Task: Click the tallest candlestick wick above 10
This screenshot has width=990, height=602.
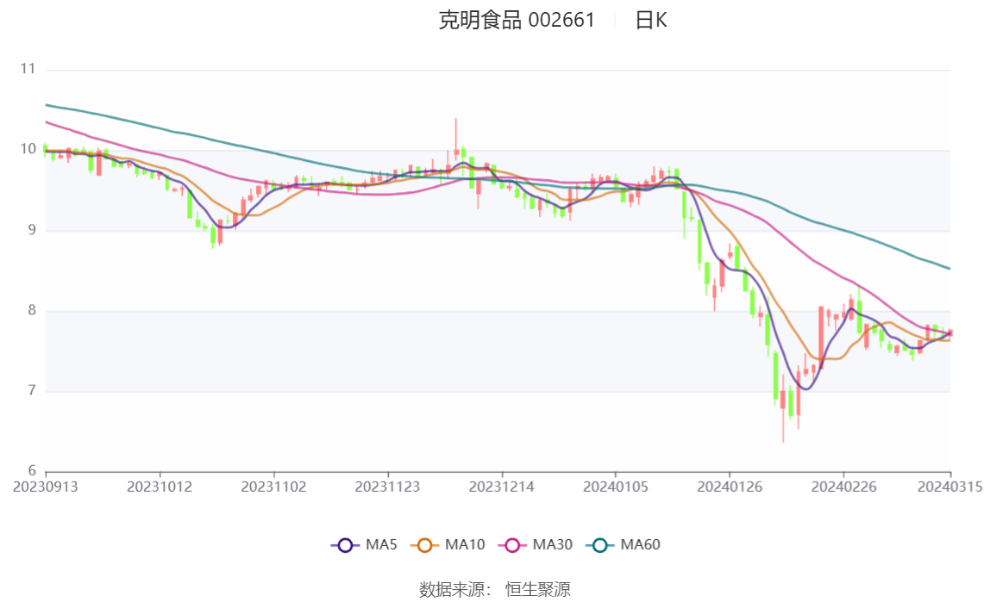Action: point(456,138)
